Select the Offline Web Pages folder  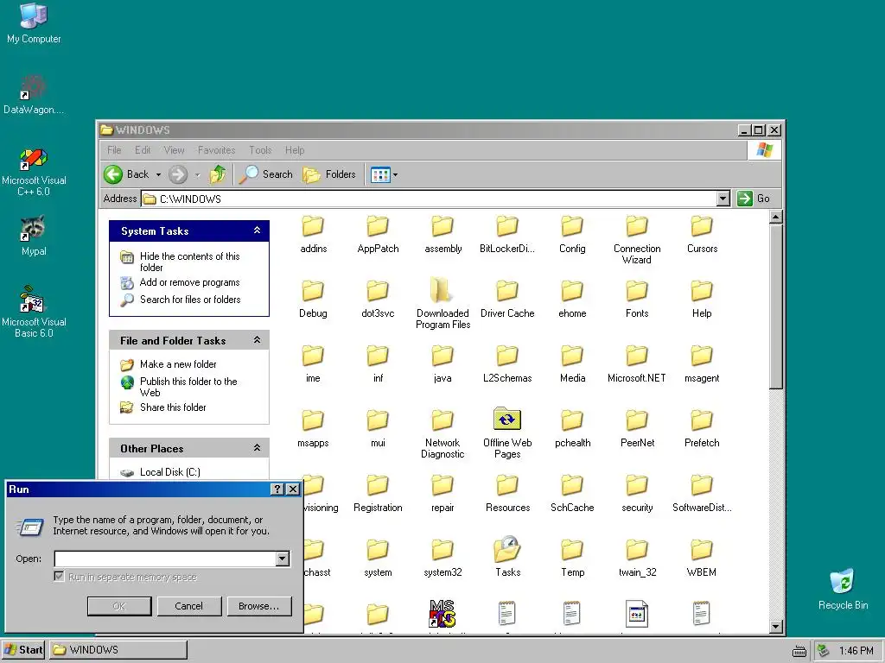[x=506, y=433]
